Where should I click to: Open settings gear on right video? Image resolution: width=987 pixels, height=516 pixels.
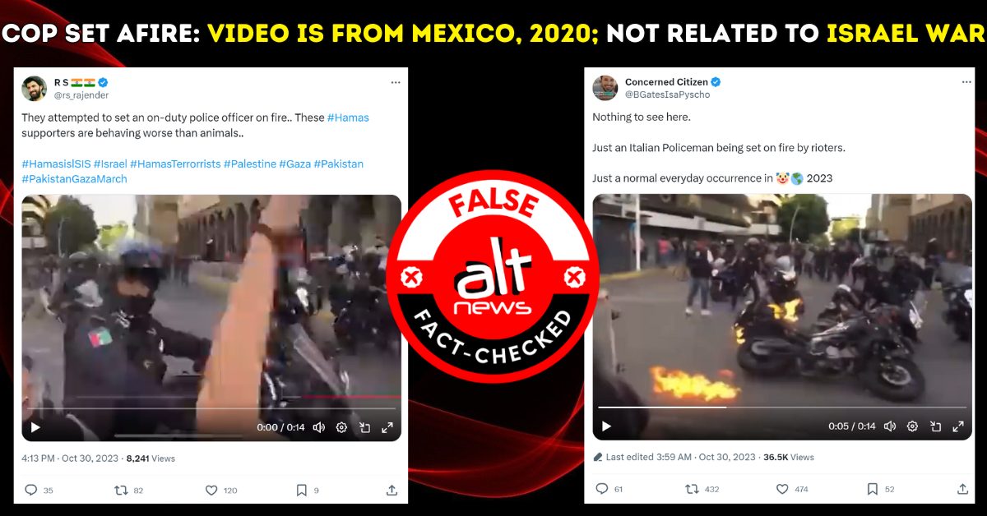coord(912,426)
